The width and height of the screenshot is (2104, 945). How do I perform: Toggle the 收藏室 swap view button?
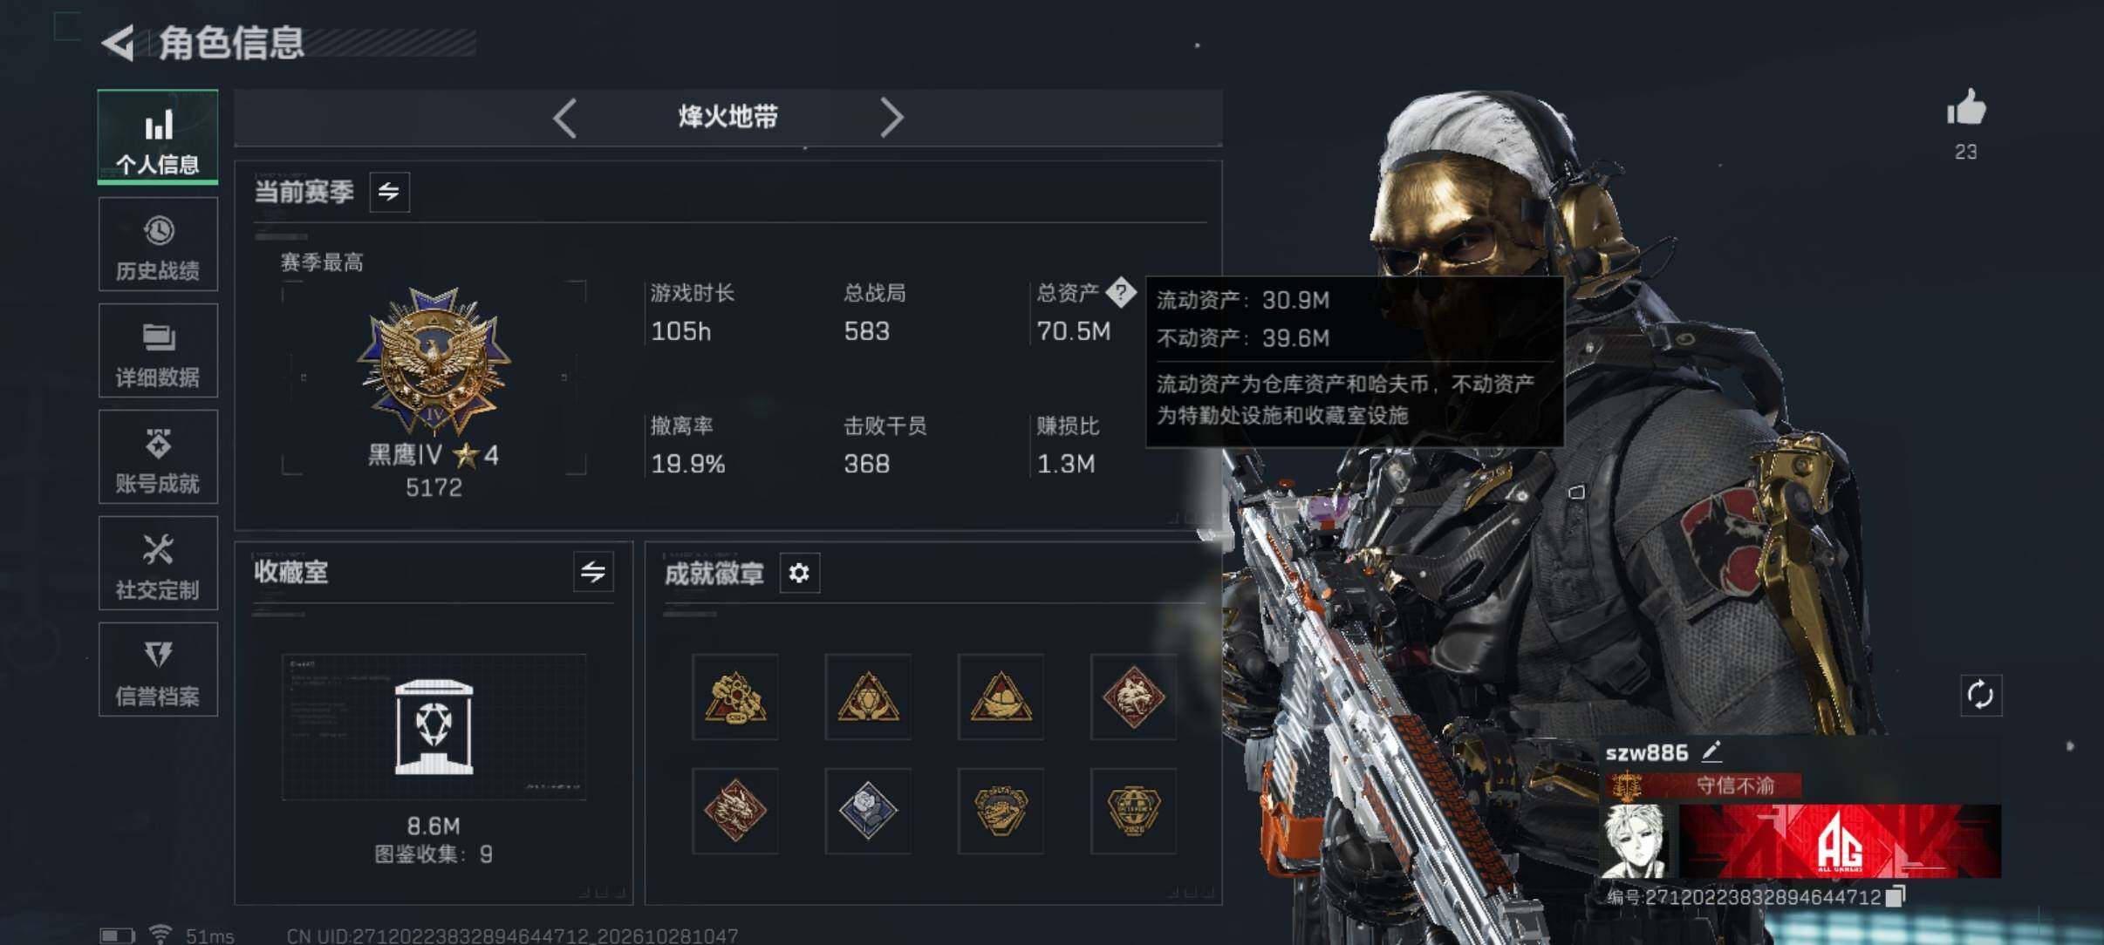point(593,572)
